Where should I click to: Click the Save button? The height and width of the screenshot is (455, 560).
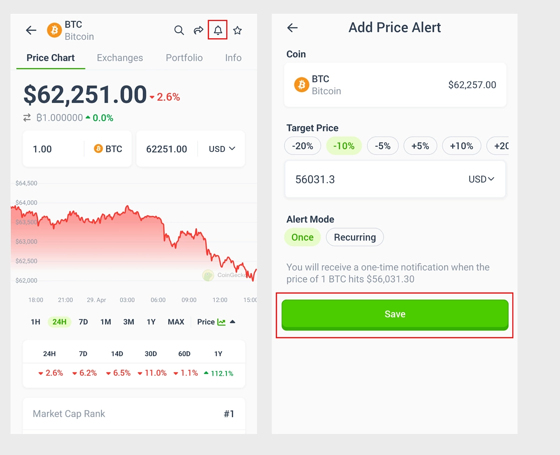395,314
